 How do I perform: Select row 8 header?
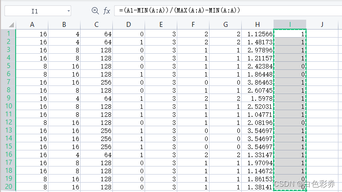(x=9, y=90)
